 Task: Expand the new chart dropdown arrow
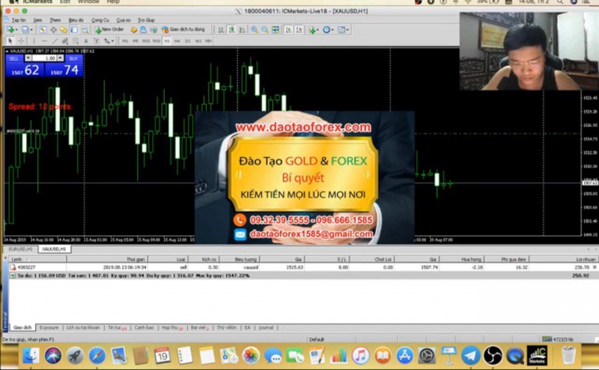click(16, 30)
